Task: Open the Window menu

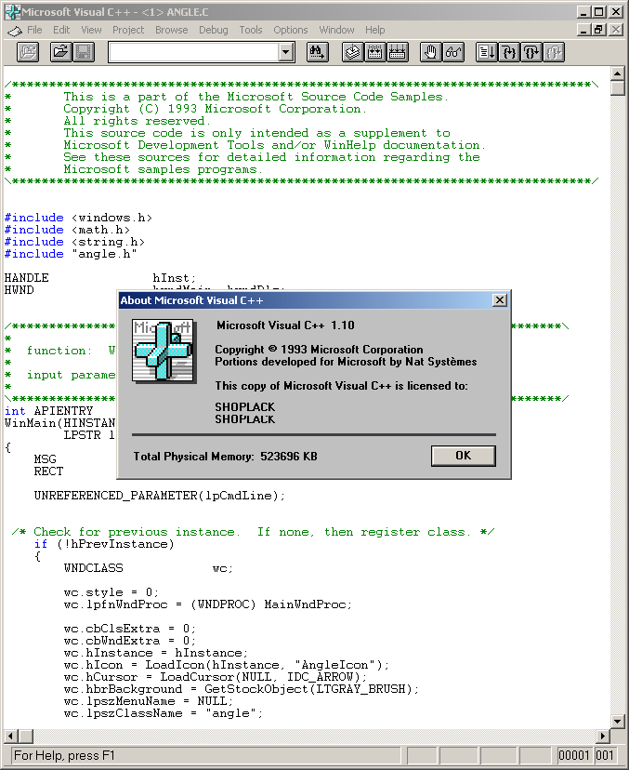Action: pos(336,30)
